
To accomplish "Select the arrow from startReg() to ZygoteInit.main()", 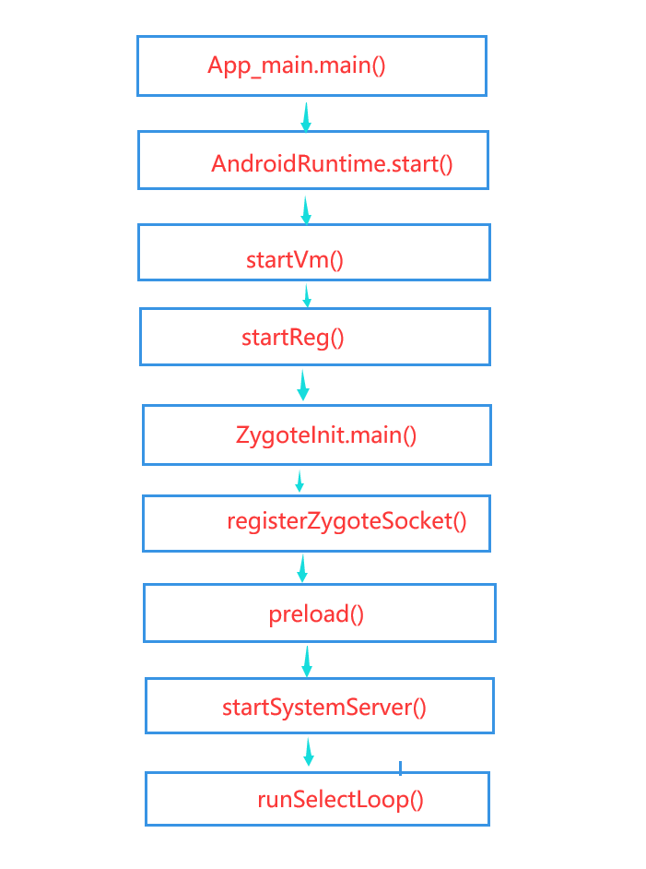I will coord(303,385).
